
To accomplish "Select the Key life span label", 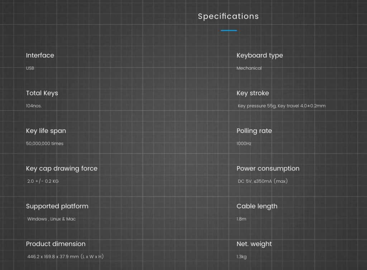I will point(46,131).
